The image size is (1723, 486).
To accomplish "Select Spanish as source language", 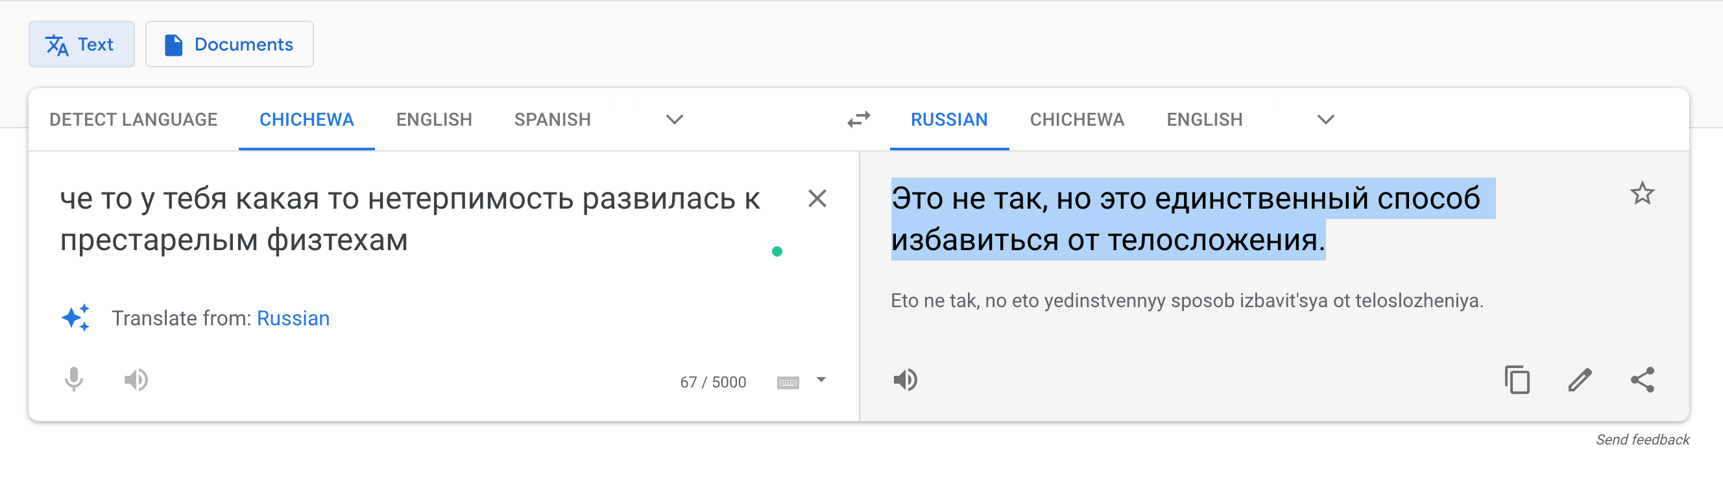I will pyautogui.click(x=552, y=120).
